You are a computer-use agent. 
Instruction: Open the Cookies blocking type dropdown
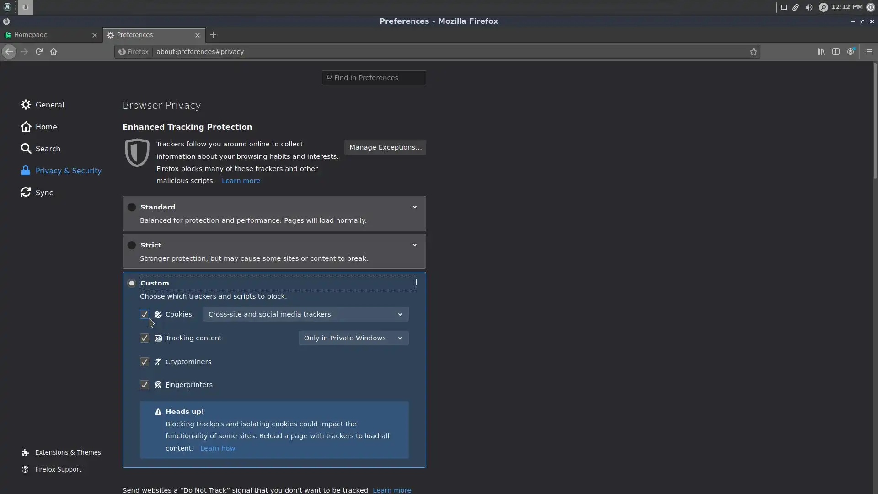(305, 314)
